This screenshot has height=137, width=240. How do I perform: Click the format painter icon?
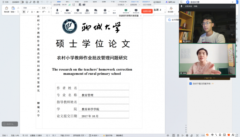6,10
